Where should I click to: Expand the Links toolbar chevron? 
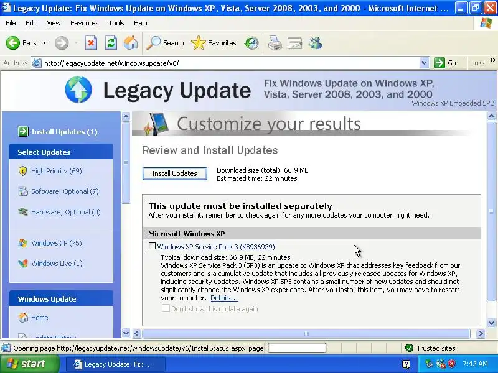coord(492,60)
